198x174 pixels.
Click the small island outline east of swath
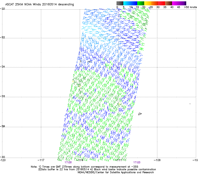pyautogui.click(x=140, y=114)
